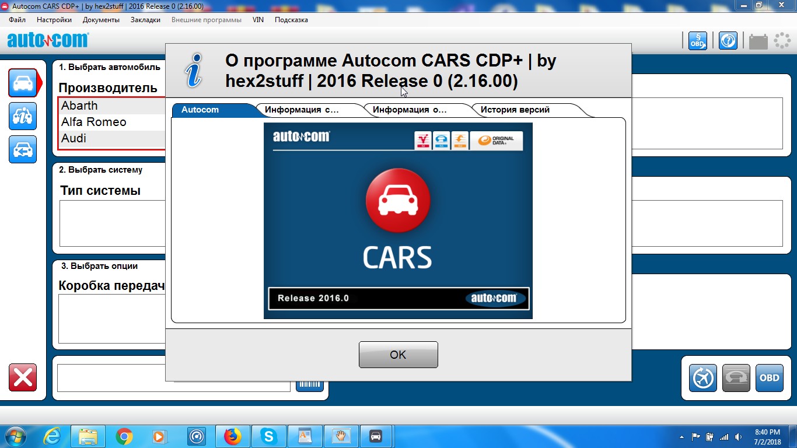This screenshot has width=797, height=448.
Task: Click the info icon in About dialog
Action: (x=194, y=71)
